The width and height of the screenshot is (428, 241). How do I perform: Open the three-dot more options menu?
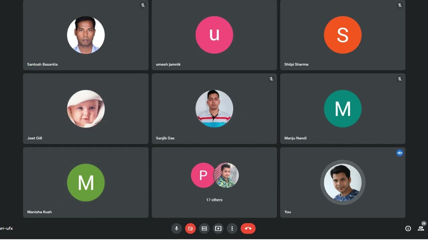click(232, 228)
